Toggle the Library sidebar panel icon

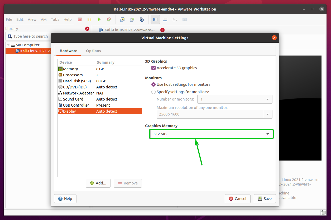coord(155,19)
